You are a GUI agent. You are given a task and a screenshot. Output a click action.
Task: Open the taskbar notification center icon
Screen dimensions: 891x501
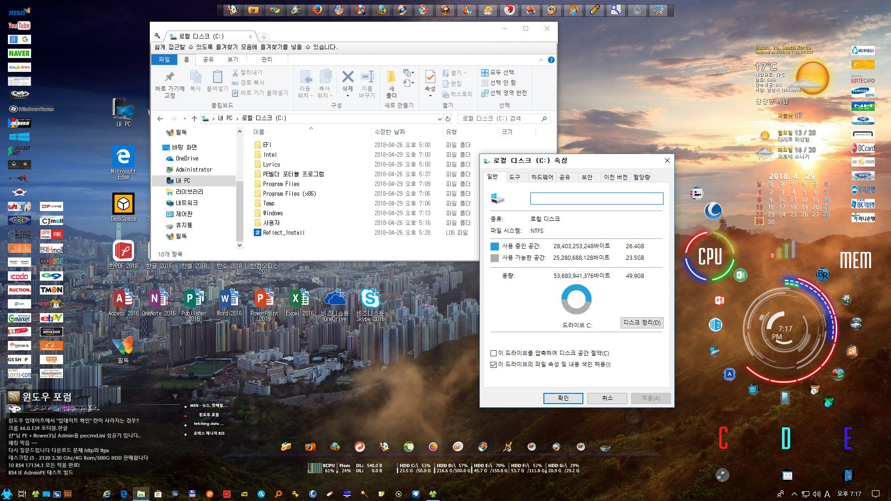[x=876, y=494]
